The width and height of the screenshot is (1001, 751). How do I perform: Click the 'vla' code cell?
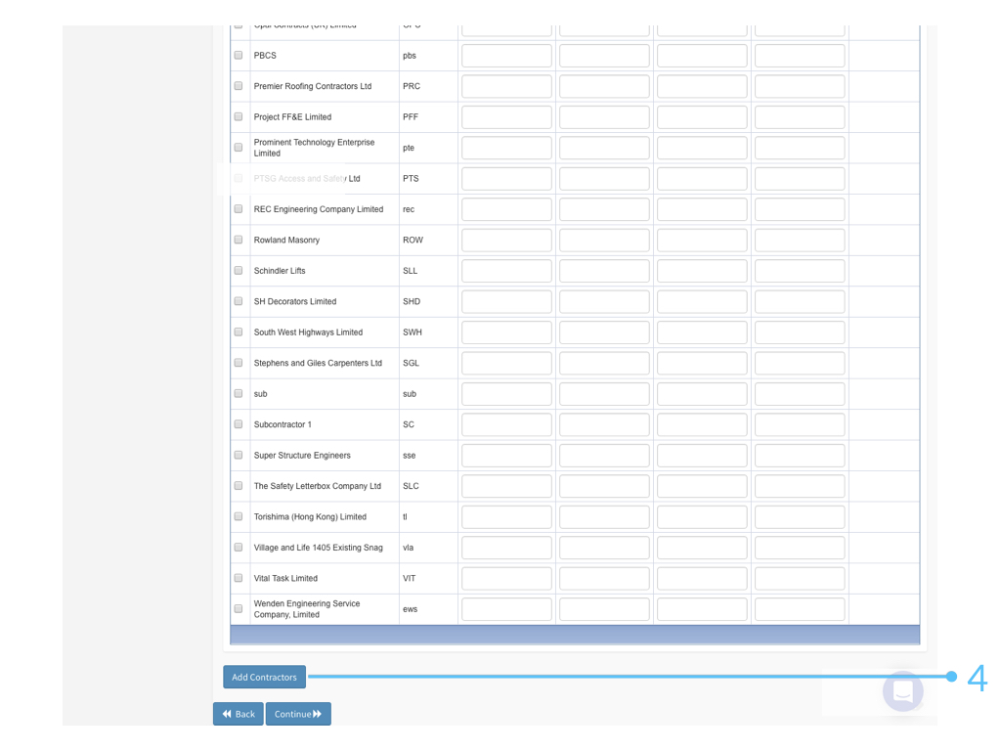(x=409, y=548)
